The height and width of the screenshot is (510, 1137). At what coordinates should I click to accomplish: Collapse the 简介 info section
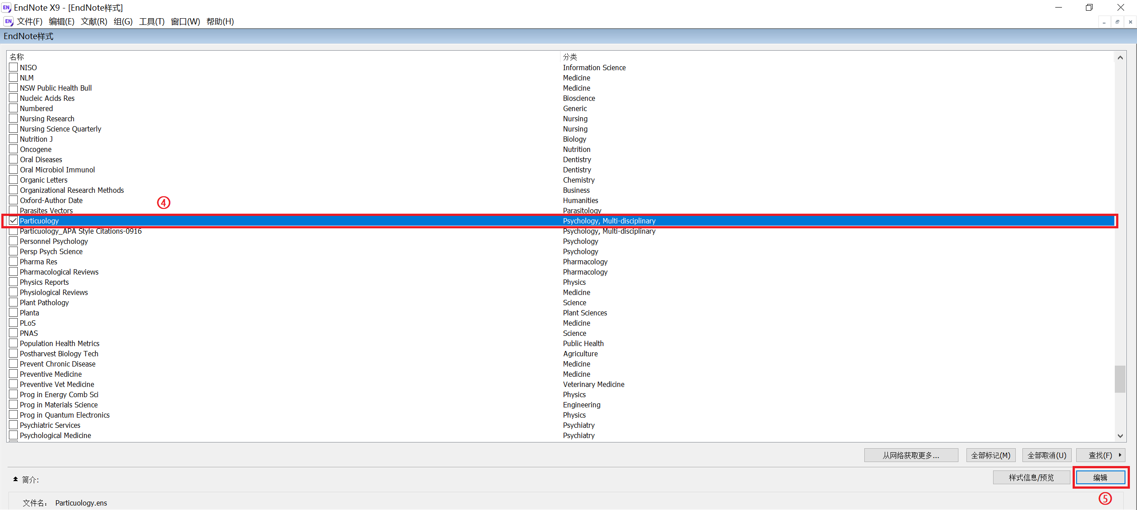click(x=16, y=479)
